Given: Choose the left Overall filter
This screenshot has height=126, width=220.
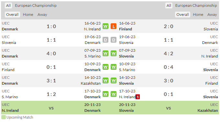Looking at the screenshot, I should click(x=12, y=15).
